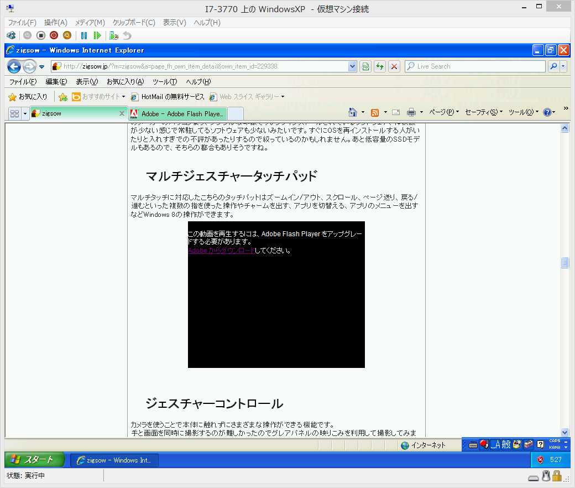575x488 pixels.
Task: Click the VM shutdown red button
Action: 54,35
